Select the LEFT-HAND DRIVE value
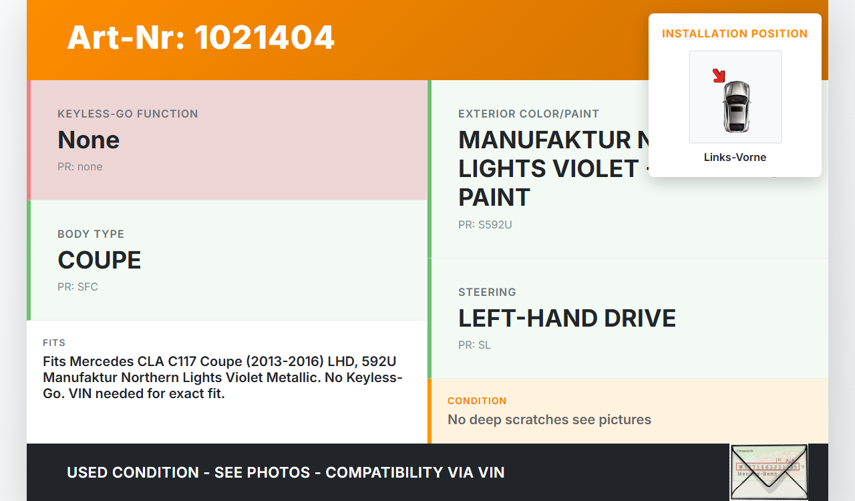Screen dimensions: 855x501 [x=567, y=319]
